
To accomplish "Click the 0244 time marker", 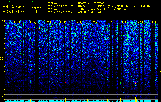I will (63, 22).
